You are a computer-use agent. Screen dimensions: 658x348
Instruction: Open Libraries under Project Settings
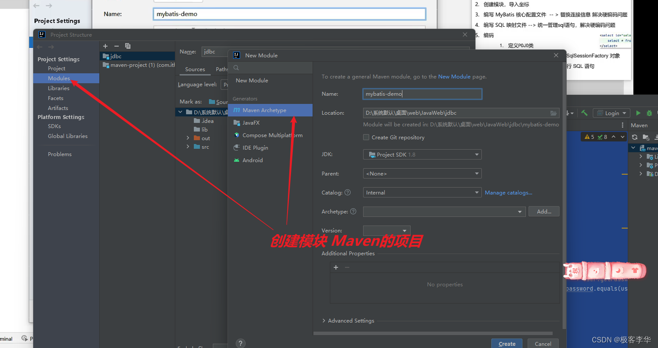59,88
